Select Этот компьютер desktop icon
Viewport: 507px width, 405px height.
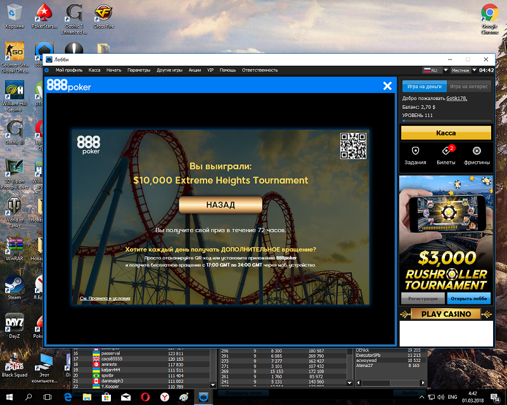44,368
